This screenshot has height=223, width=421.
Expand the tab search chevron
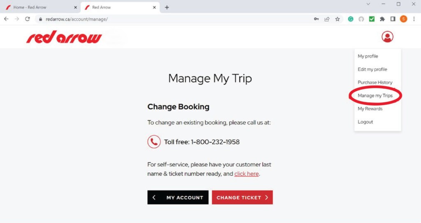pyautogui.click(x=368, y=4)
